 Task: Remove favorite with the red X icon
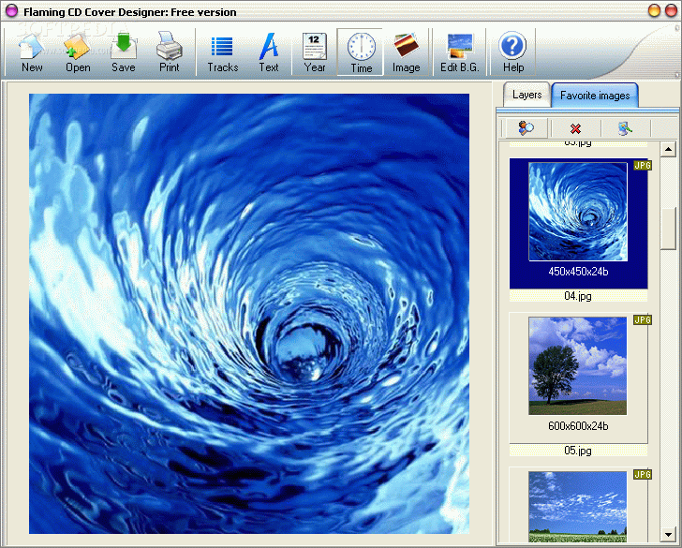[x=575, y=128]
